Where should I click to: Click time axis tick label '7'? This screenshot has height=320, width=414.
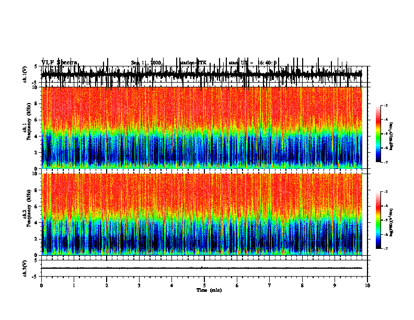coord(270,285)
